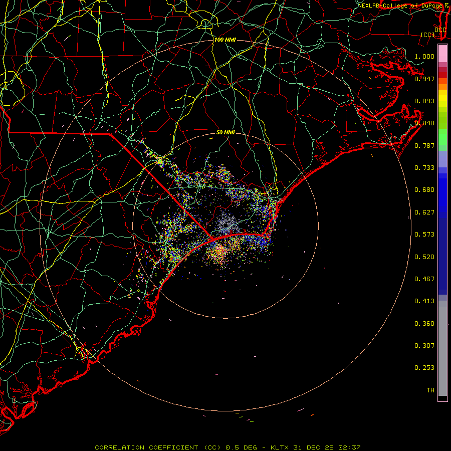The image size is (451, 451).
Task: Click the 0.840 scale value
Action: pyautogui.click(x=424, y=123)
